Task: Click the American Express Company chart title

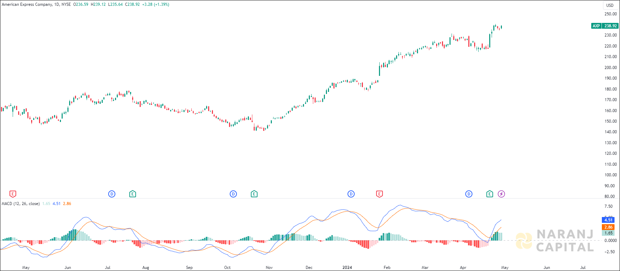Action: (x=27, y=4)
